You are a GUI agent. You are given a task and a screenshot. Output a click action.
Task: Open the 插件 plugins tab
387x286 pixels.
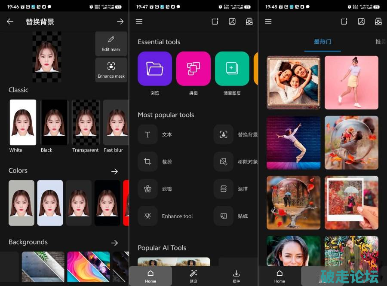click(236, 276)
